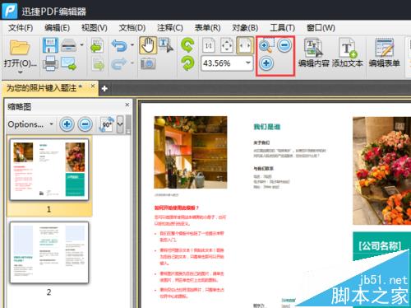The width and height of the screenshot is (411, 308).
Task: Close the 缩略图 panel
Action: pos(127,105)
